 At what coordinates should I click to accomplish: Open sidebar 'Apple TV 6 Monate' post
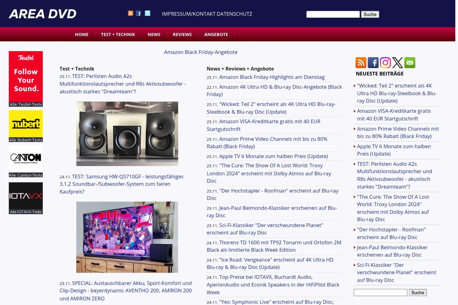point(394,150)
